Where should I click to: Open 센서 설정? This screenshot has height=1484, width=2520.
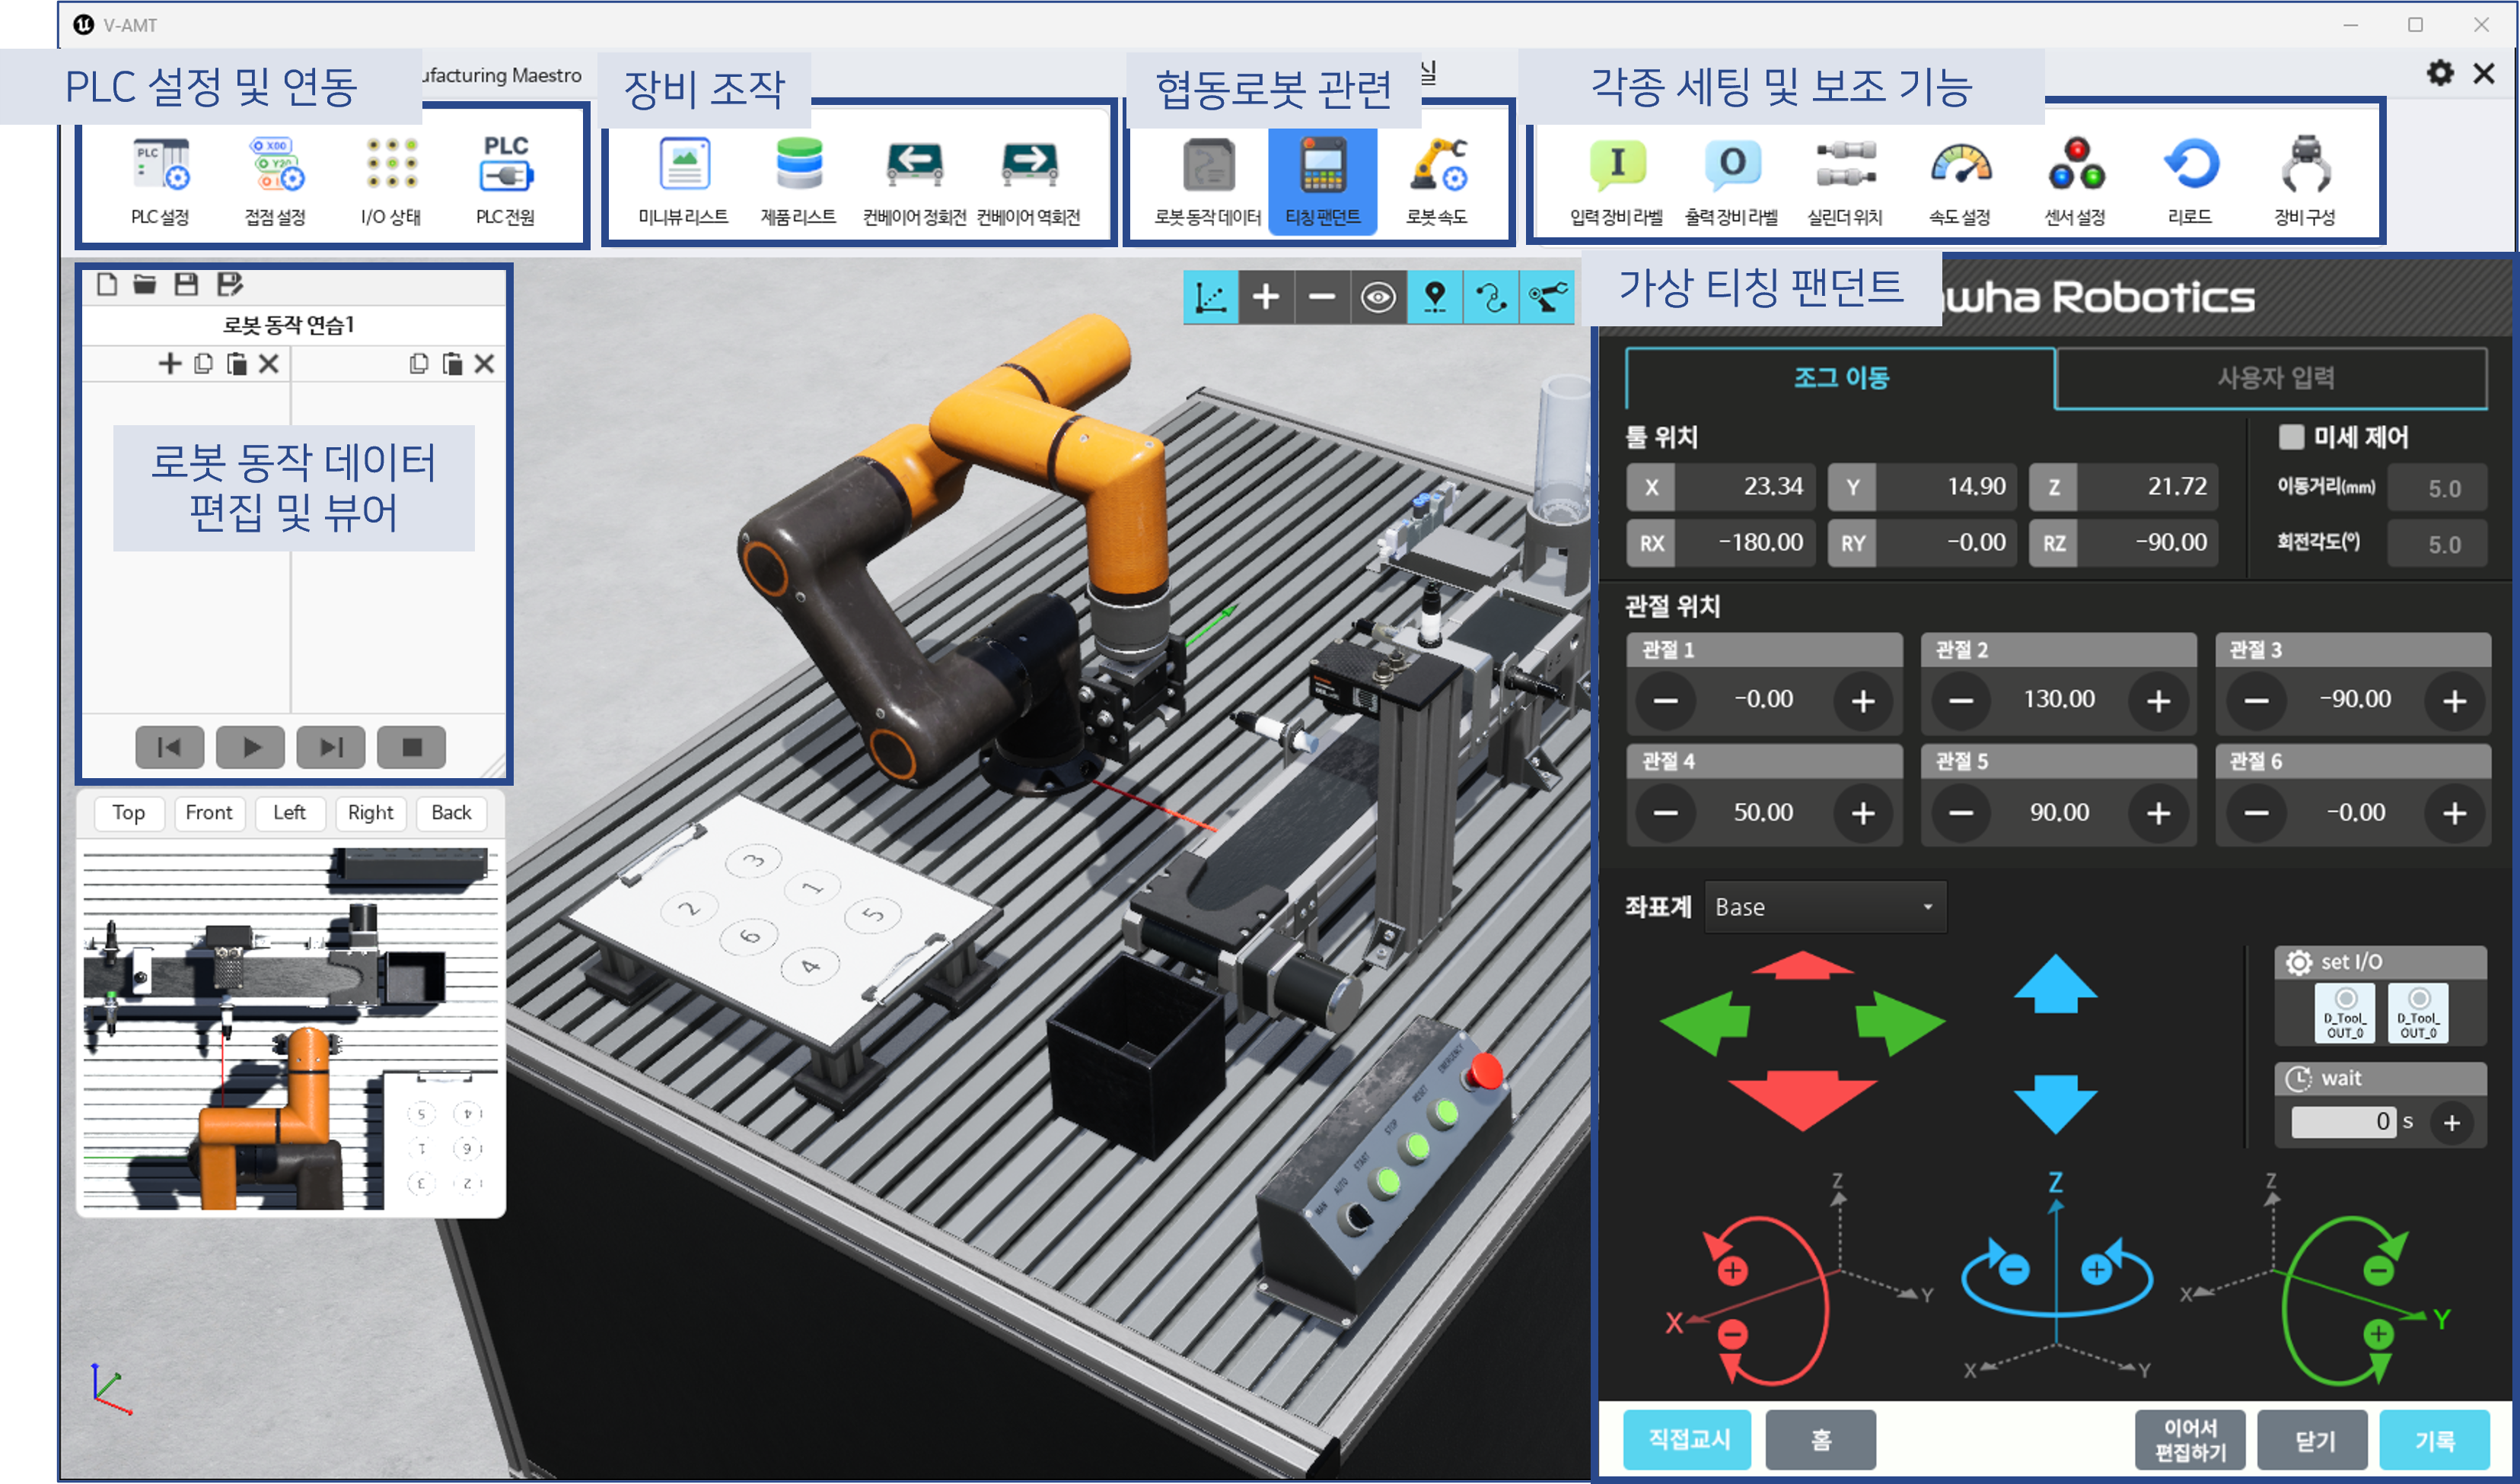(2076, 180)
